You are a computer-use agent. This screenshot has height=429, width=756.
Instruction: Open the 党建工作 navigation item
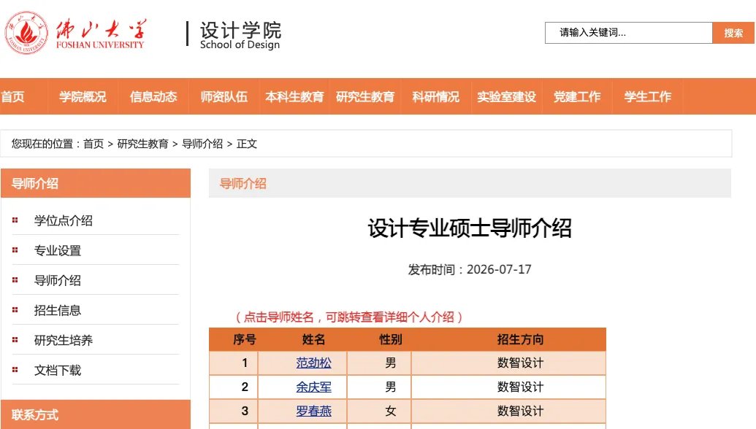click(577, 97)
